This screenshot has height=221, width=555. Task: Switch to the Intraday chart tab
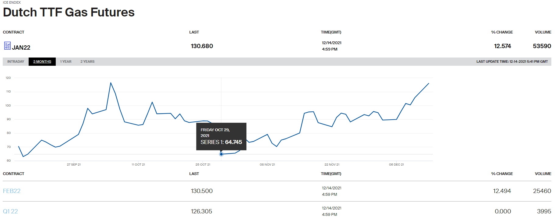tap(16, 61)
